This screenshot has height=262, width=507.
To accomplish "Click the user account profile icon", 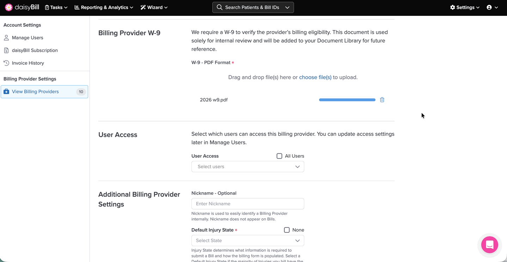I will click(x=489, y=7).
